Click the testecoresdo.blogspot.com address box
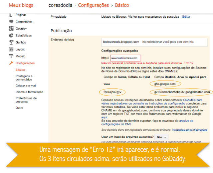Screen dimensions: 213x173 [154, 42]
